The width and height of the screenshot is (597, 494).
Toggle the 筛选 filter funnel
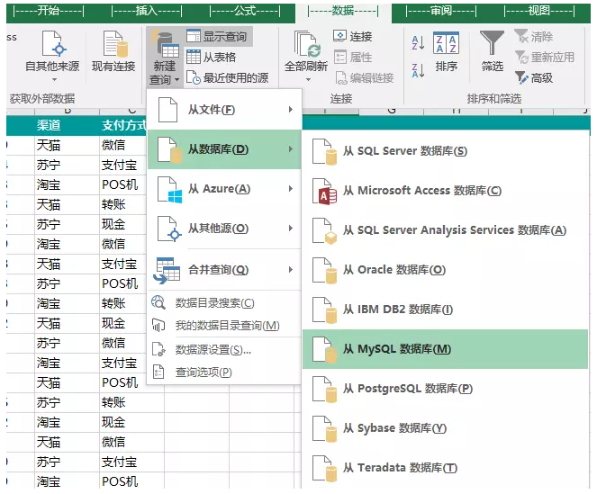(492, 42)
